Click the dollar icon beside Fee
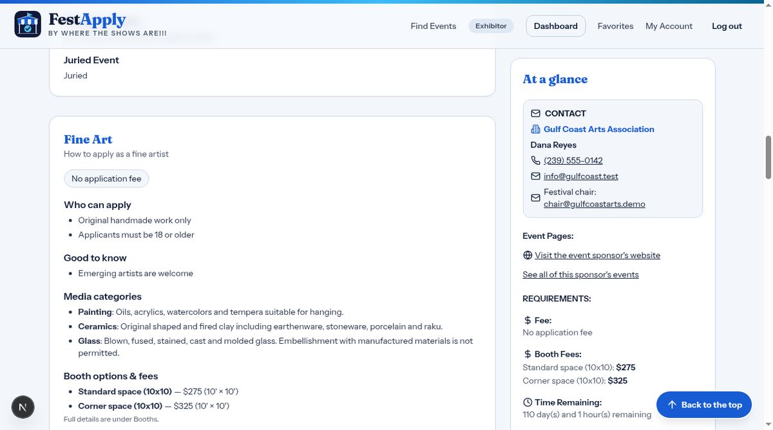The image size is (773, 430). [528, 320]
